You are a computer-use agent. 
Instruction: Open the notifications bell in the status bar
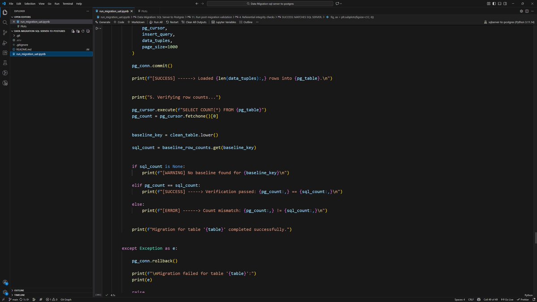click(x=533, y=299)
